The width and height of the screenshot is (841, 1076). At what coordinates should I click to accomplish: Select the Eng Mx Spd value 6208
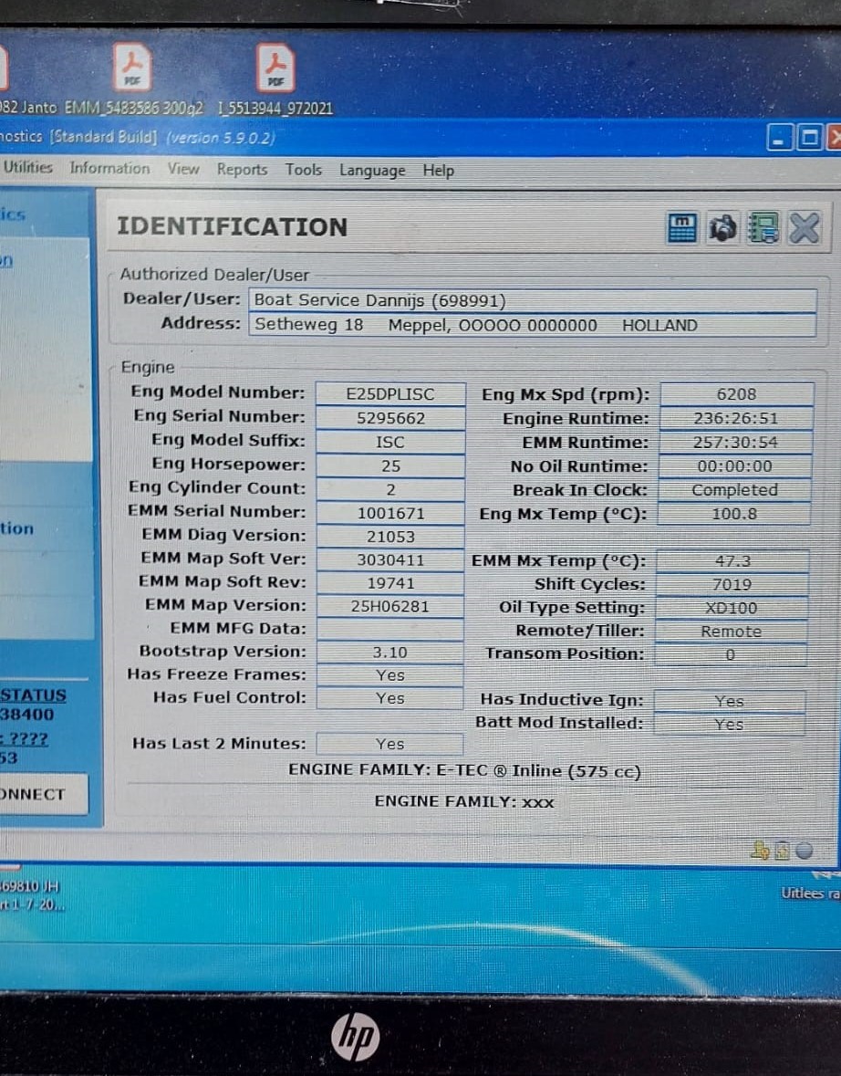click(x=736, y=394)
